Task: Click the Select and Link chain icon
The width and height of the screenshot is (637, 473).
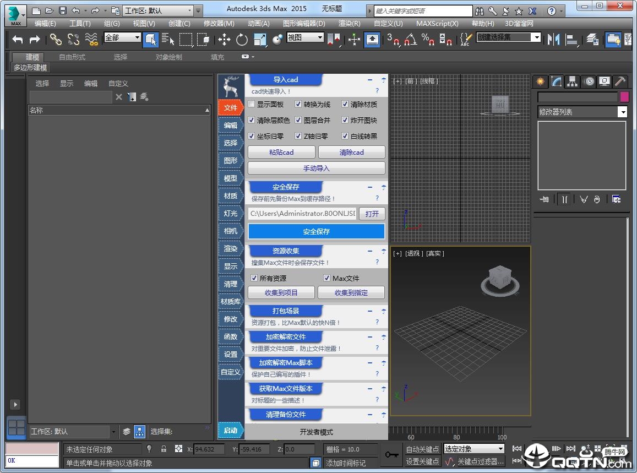Action: point(56,39)
